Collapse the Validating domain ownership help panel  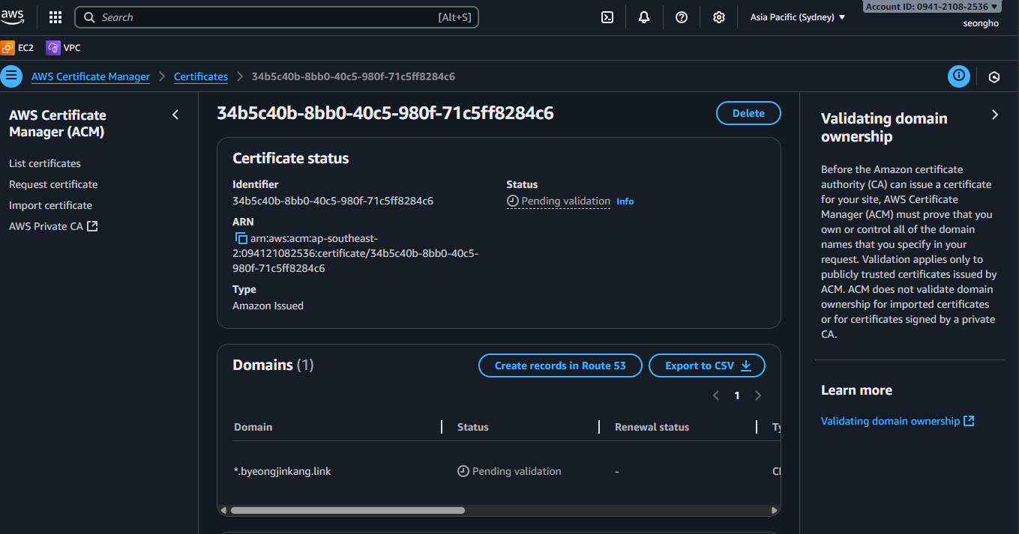click(995, 115)
